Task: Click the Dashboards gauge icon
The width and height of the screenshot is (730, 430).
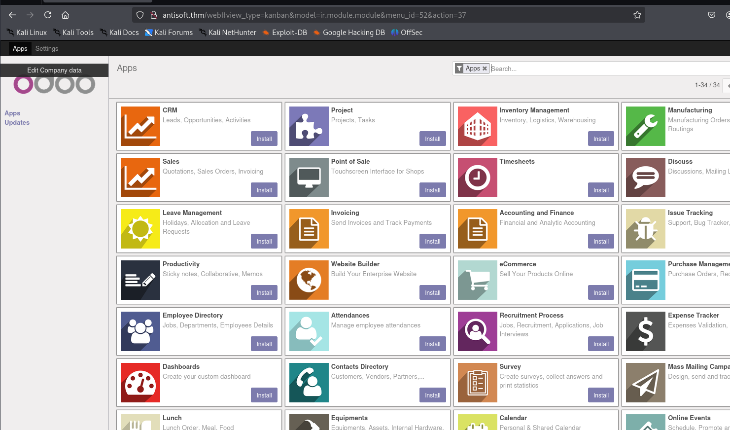Action: (140, 383)
